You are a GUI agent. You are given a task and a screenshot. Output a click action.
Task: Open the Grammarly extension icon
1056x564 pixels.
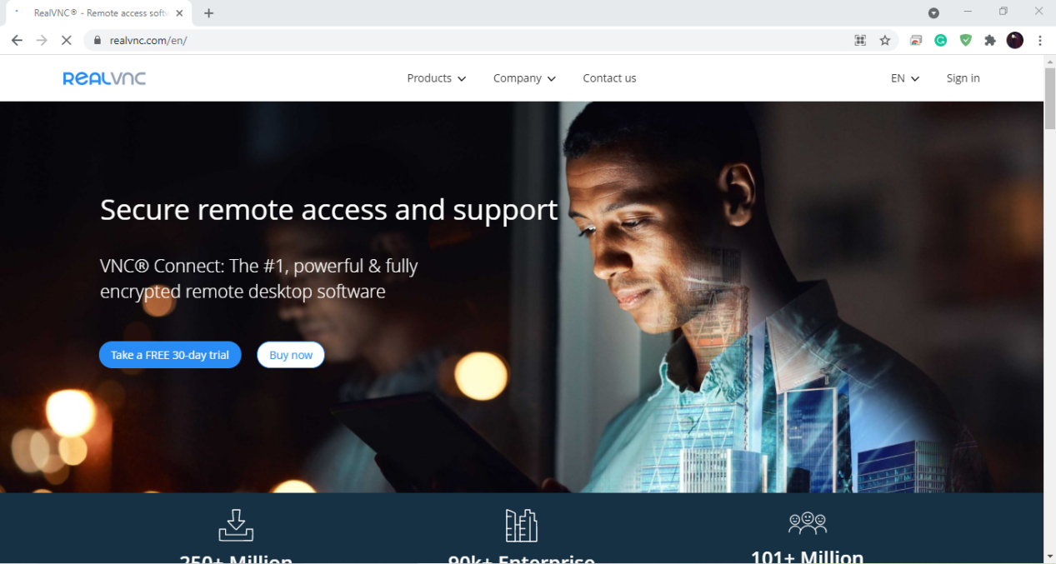pos(941,40)
